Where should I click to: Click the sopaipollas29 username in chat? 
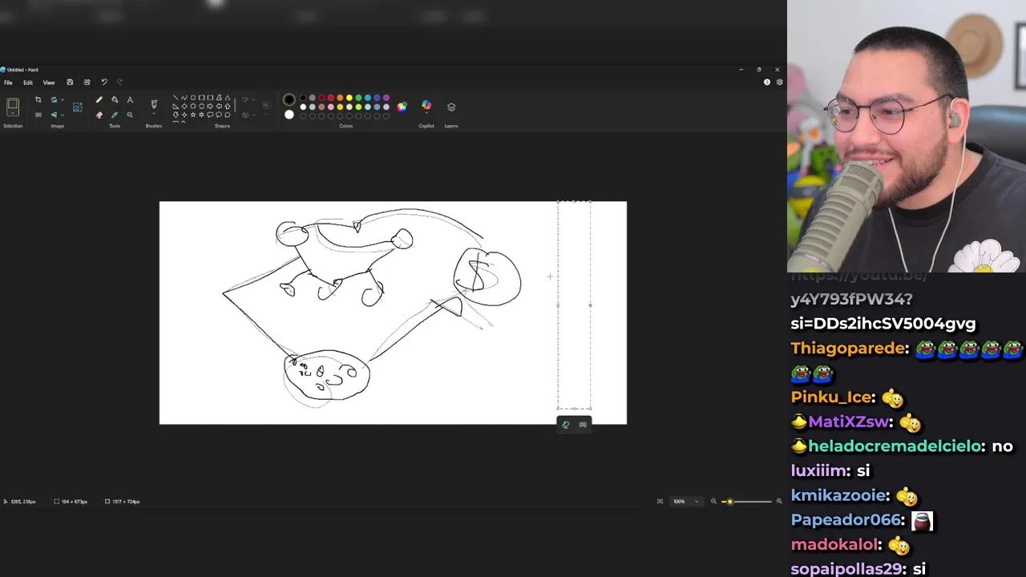[847, 569]
